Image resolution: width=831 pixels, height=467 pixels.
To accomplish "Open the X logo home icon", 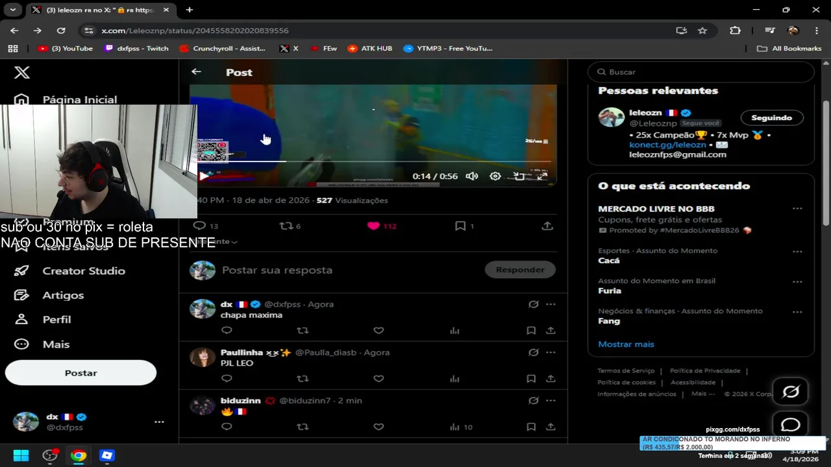I will coord(22,72).
